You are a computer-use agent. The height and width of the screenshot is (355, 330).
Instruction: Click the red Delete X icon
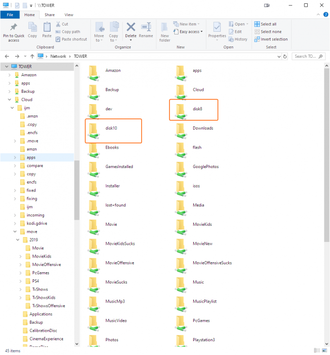[131, 27]
